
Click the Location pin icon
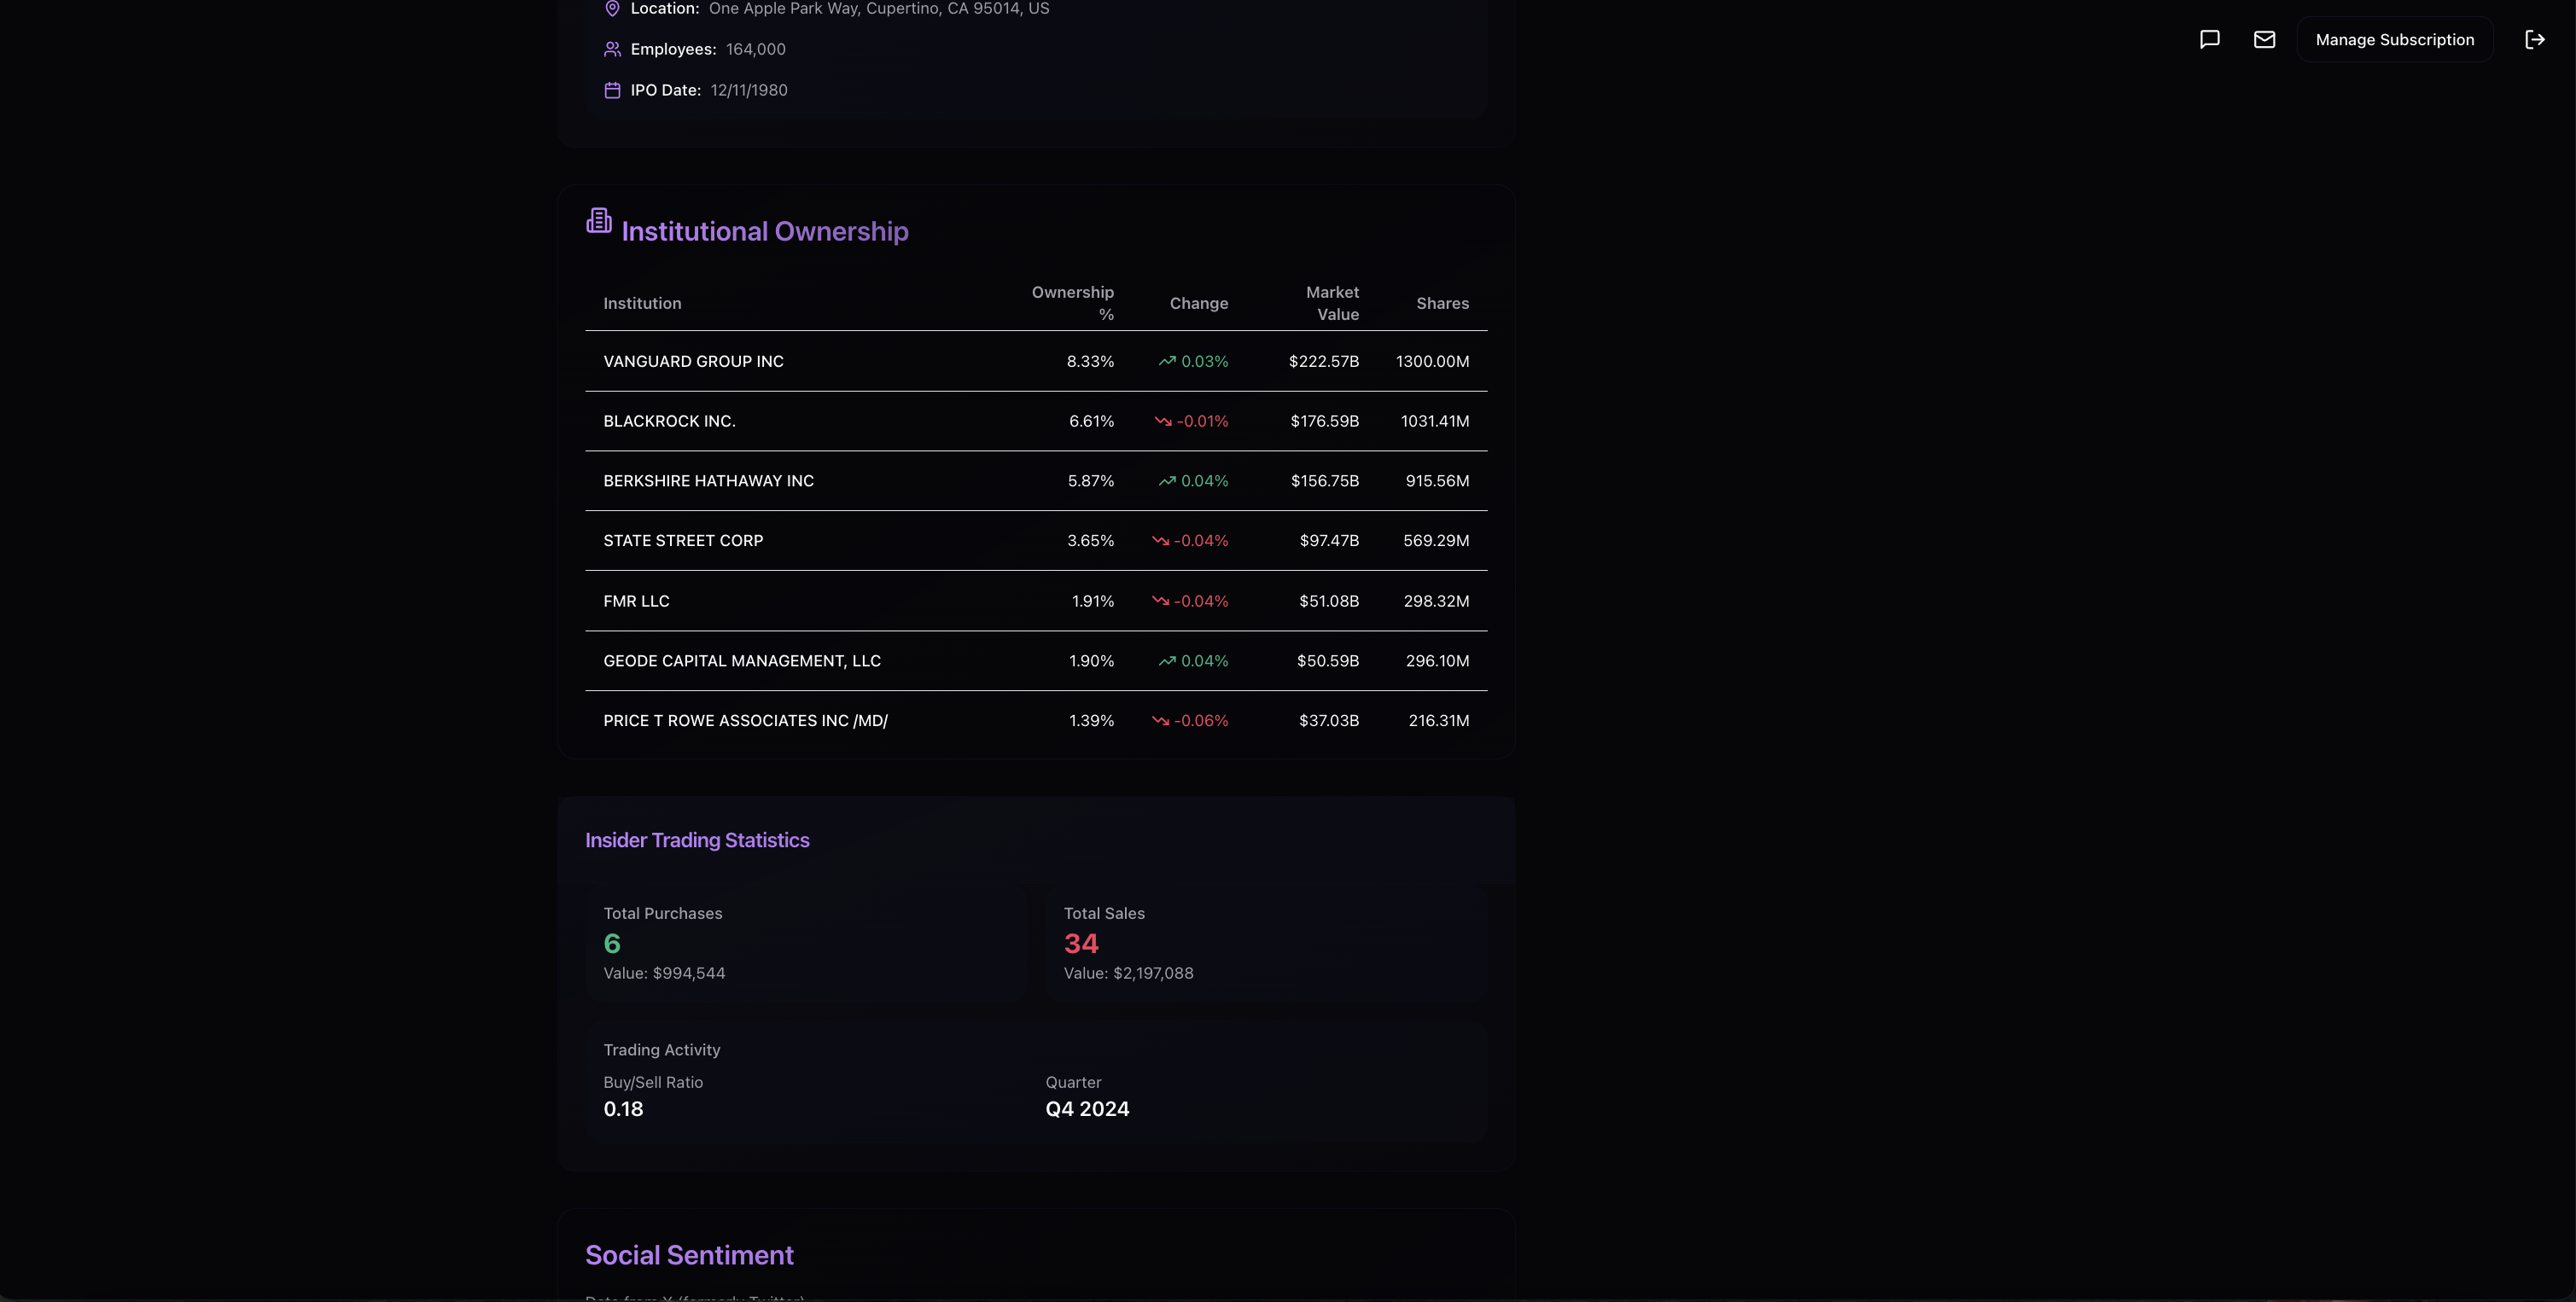coord(612,9)
